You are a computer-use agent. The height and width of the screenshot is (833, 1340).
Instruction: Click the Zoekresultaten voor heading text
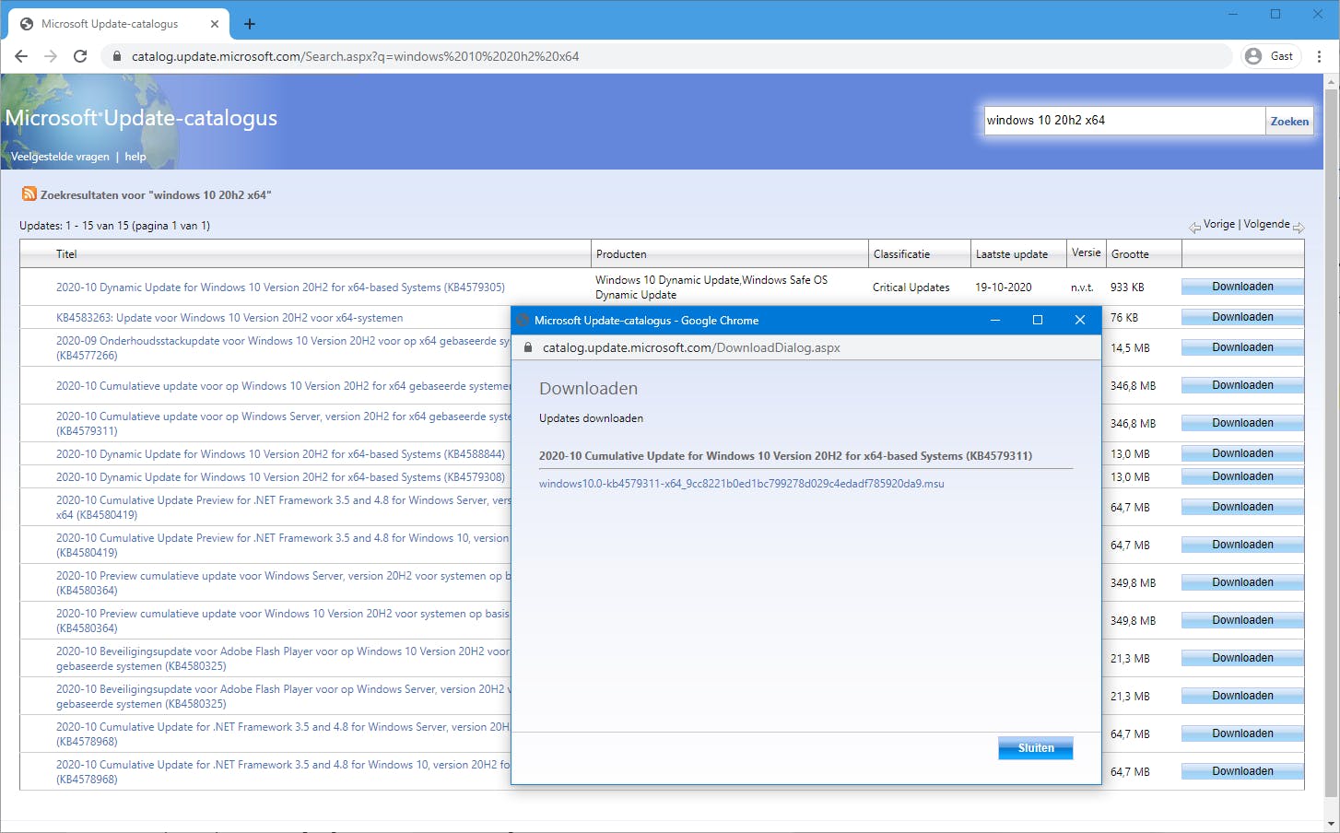(156, 195)
